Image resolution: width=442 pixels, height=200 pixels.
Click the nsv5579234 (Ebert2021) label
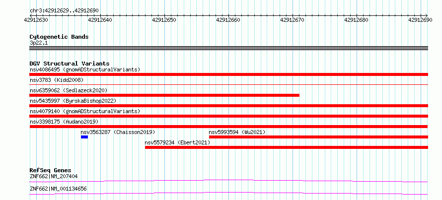tap(178, 142)
